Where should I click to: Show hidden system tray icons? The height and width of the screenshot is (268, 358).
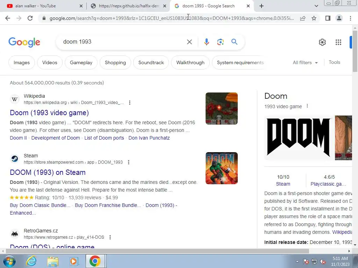point(297,261)
